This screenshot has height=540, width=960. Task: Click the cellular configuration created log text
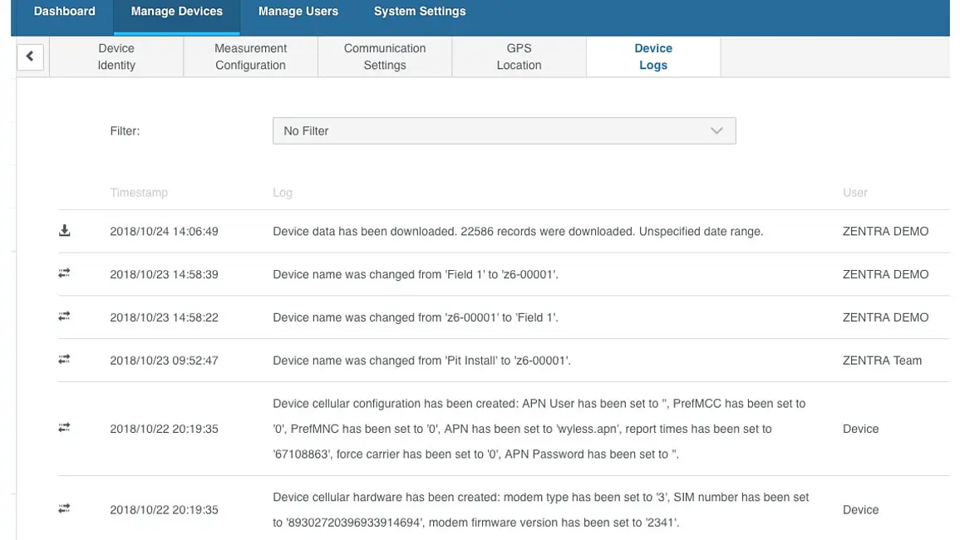coord(539,429)
